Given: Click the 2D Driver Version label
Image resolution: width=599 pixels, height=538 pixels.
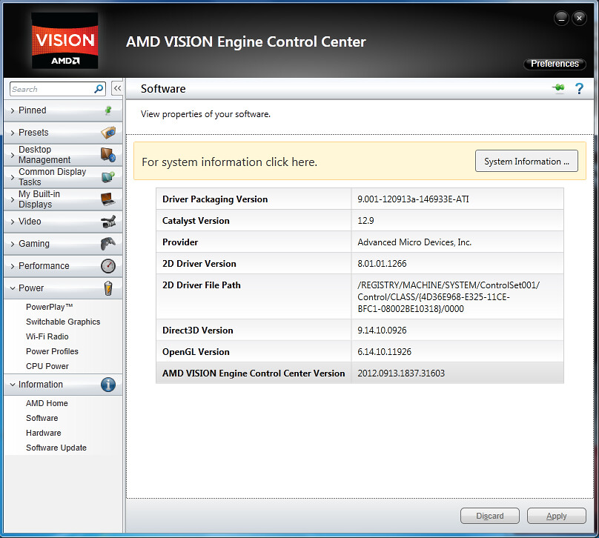Looking at the screenshot, I should point(199,264).
